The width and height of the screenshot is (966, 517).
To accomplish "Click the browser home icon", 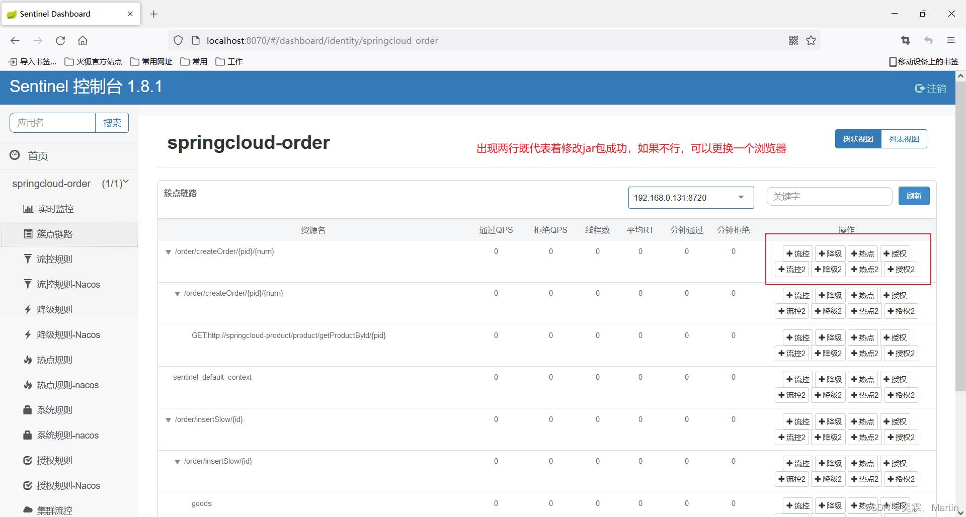I will (x=83, y=41).
